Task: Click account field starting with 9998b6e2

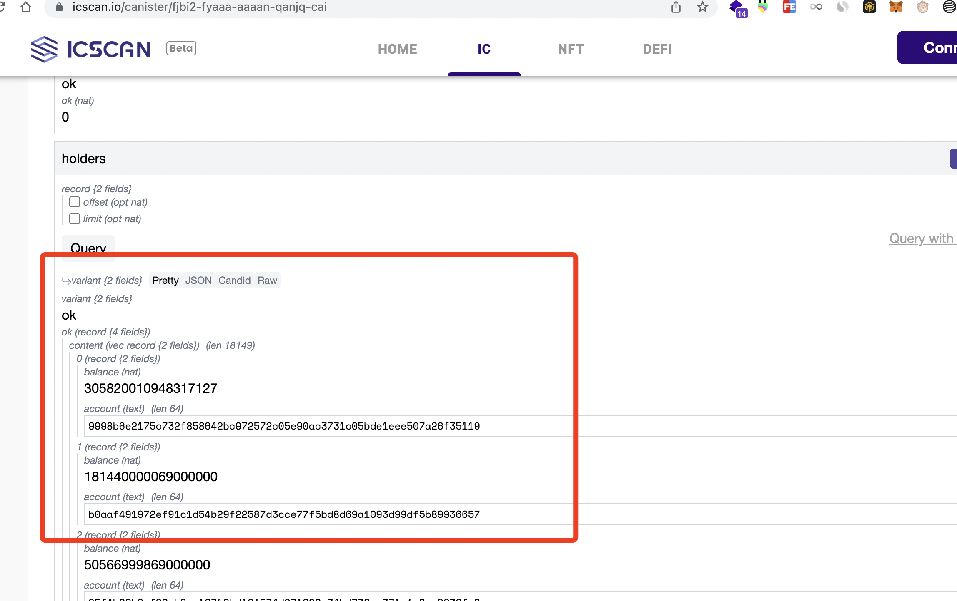Action: pyautogui.click(x=520, y=426)
